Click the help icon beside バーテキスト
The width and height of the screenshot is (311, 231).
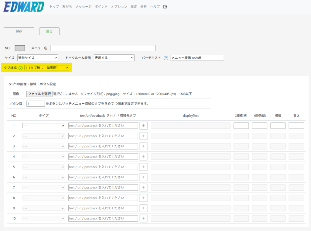tap(166, 58)
